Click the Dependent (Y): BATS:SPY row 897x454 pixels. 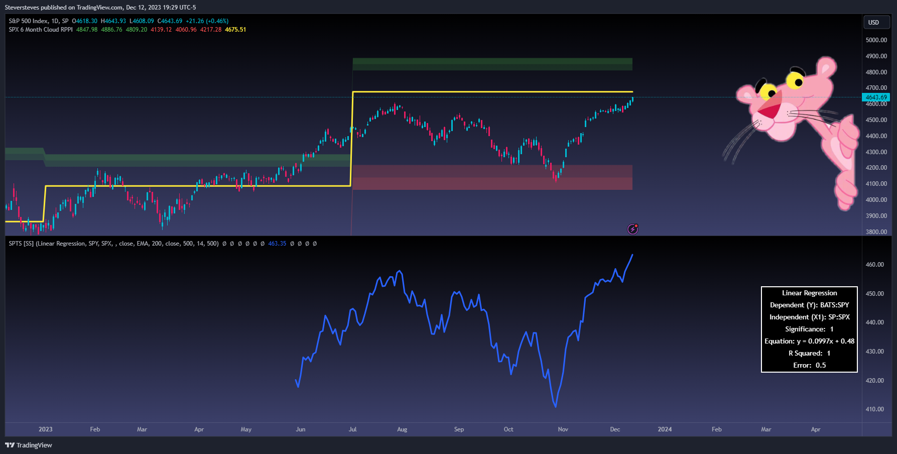point(810,305)
